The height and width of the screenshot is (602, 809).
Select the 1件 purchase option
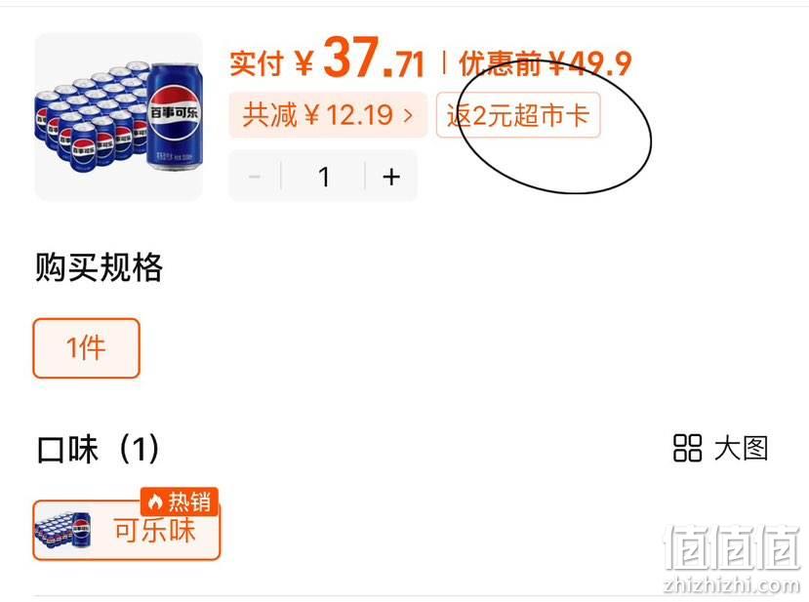pyautogui.click(x=86, y=348)
